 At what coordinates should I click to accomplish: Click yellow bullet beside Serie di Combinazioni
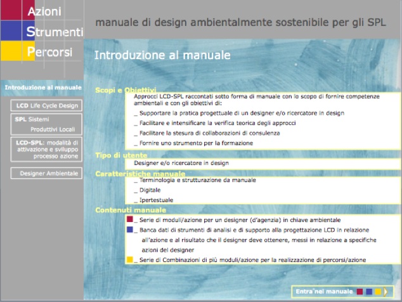(x=130, y=259)
